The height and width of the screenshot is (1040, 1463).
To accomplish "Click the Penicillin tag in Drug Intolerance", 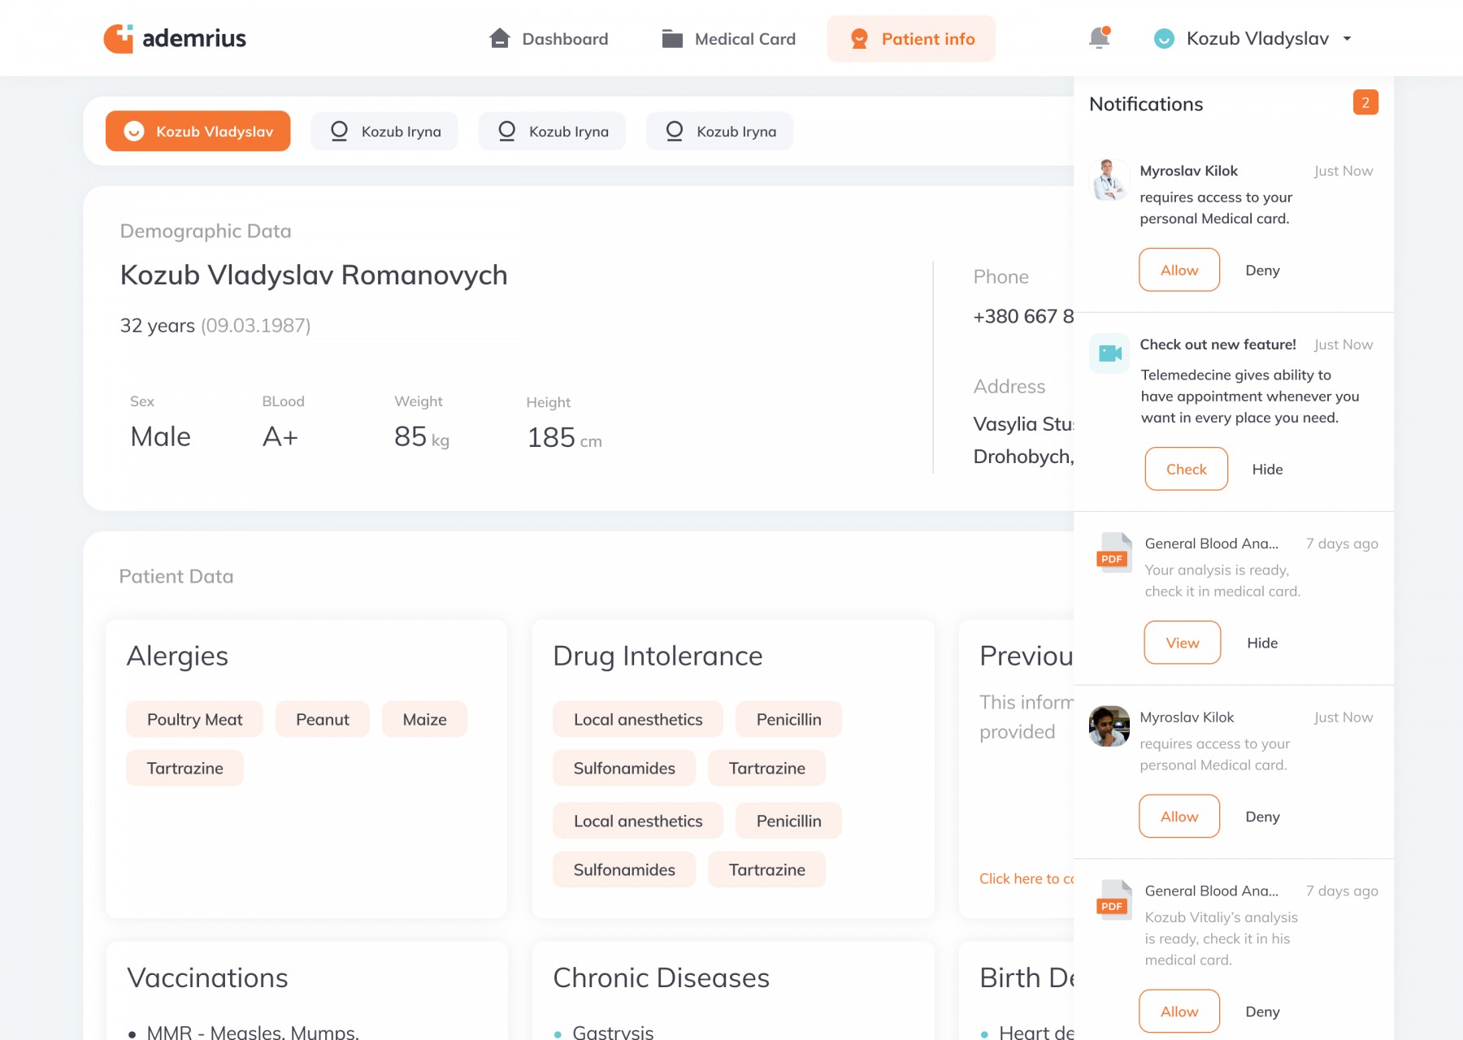I will 788,719.
